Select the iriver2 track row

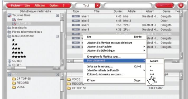click(123, 21)
